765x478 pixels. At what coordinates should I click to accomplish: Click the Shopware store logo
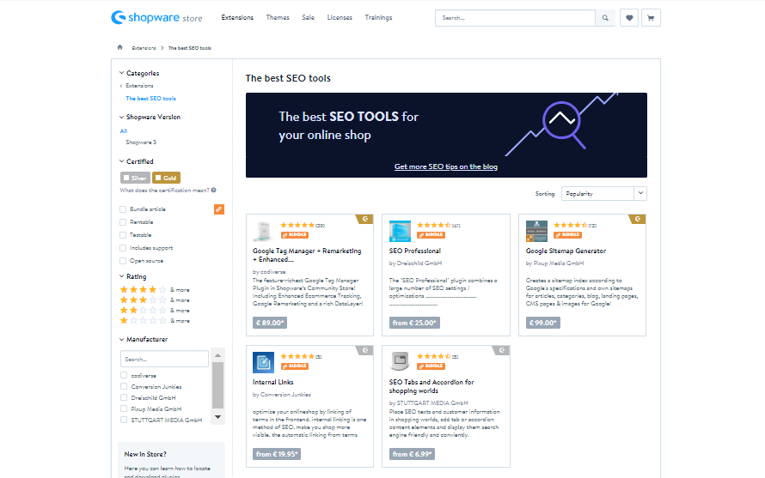(x=156, y=17)
